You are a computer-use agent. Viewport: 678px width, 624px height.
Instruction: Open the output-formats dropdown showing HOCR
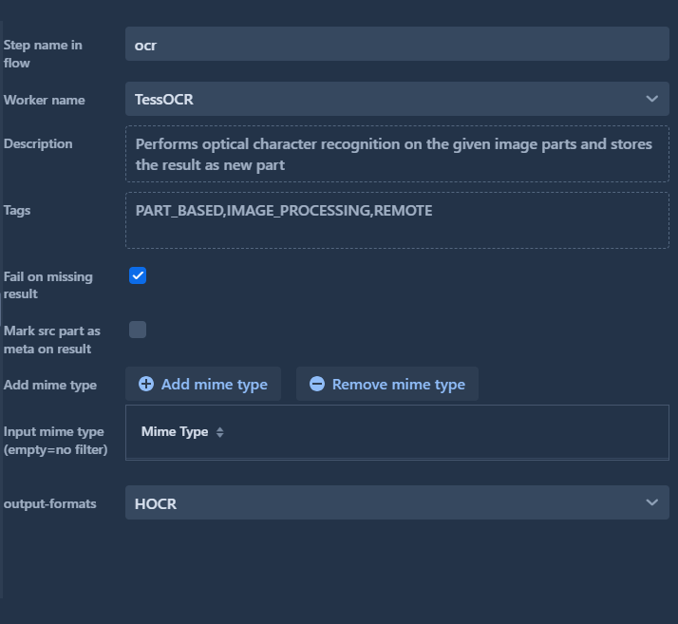click(x=397, y=502)
